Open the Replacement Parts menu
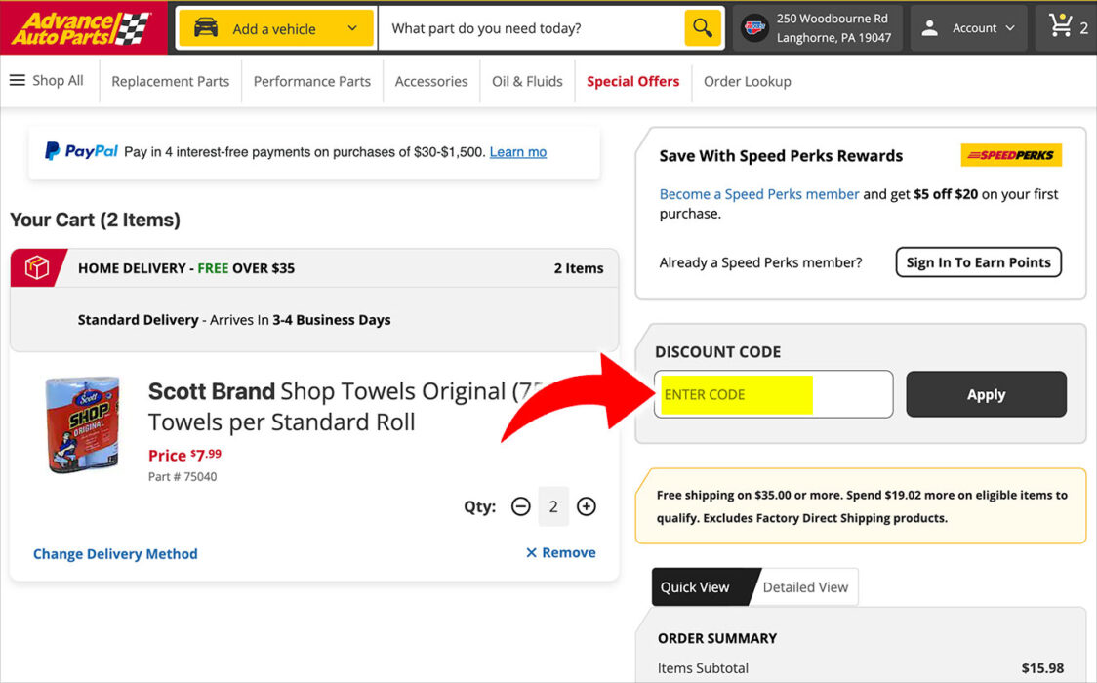 (x=170, y=81)
